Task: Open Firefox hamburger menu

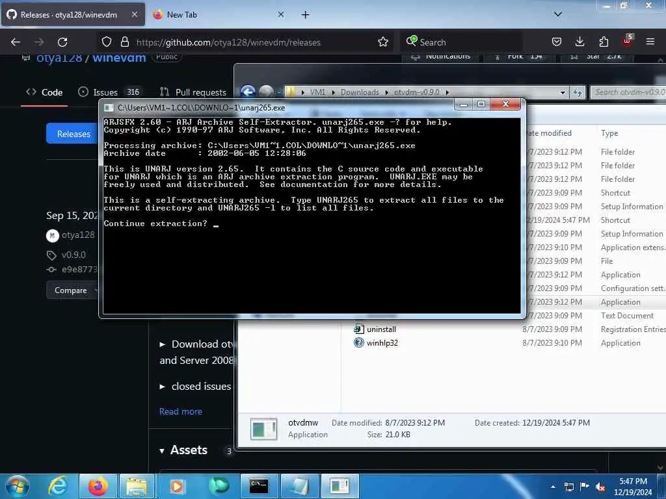Action: (650, 42)
